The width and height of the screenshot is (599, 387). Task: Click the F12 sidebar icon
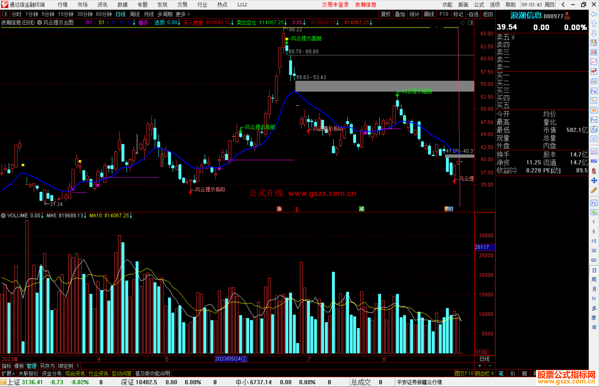click(x=594, y=120)
